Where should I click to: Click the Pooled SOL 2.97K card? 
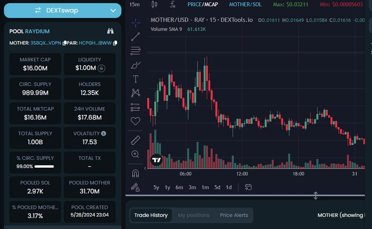click(x=35, y=187)
